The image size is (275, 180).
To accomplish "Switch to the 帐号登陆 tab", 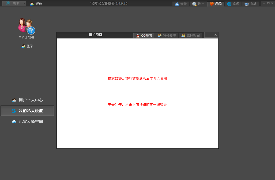I will (x=167, y=36).
